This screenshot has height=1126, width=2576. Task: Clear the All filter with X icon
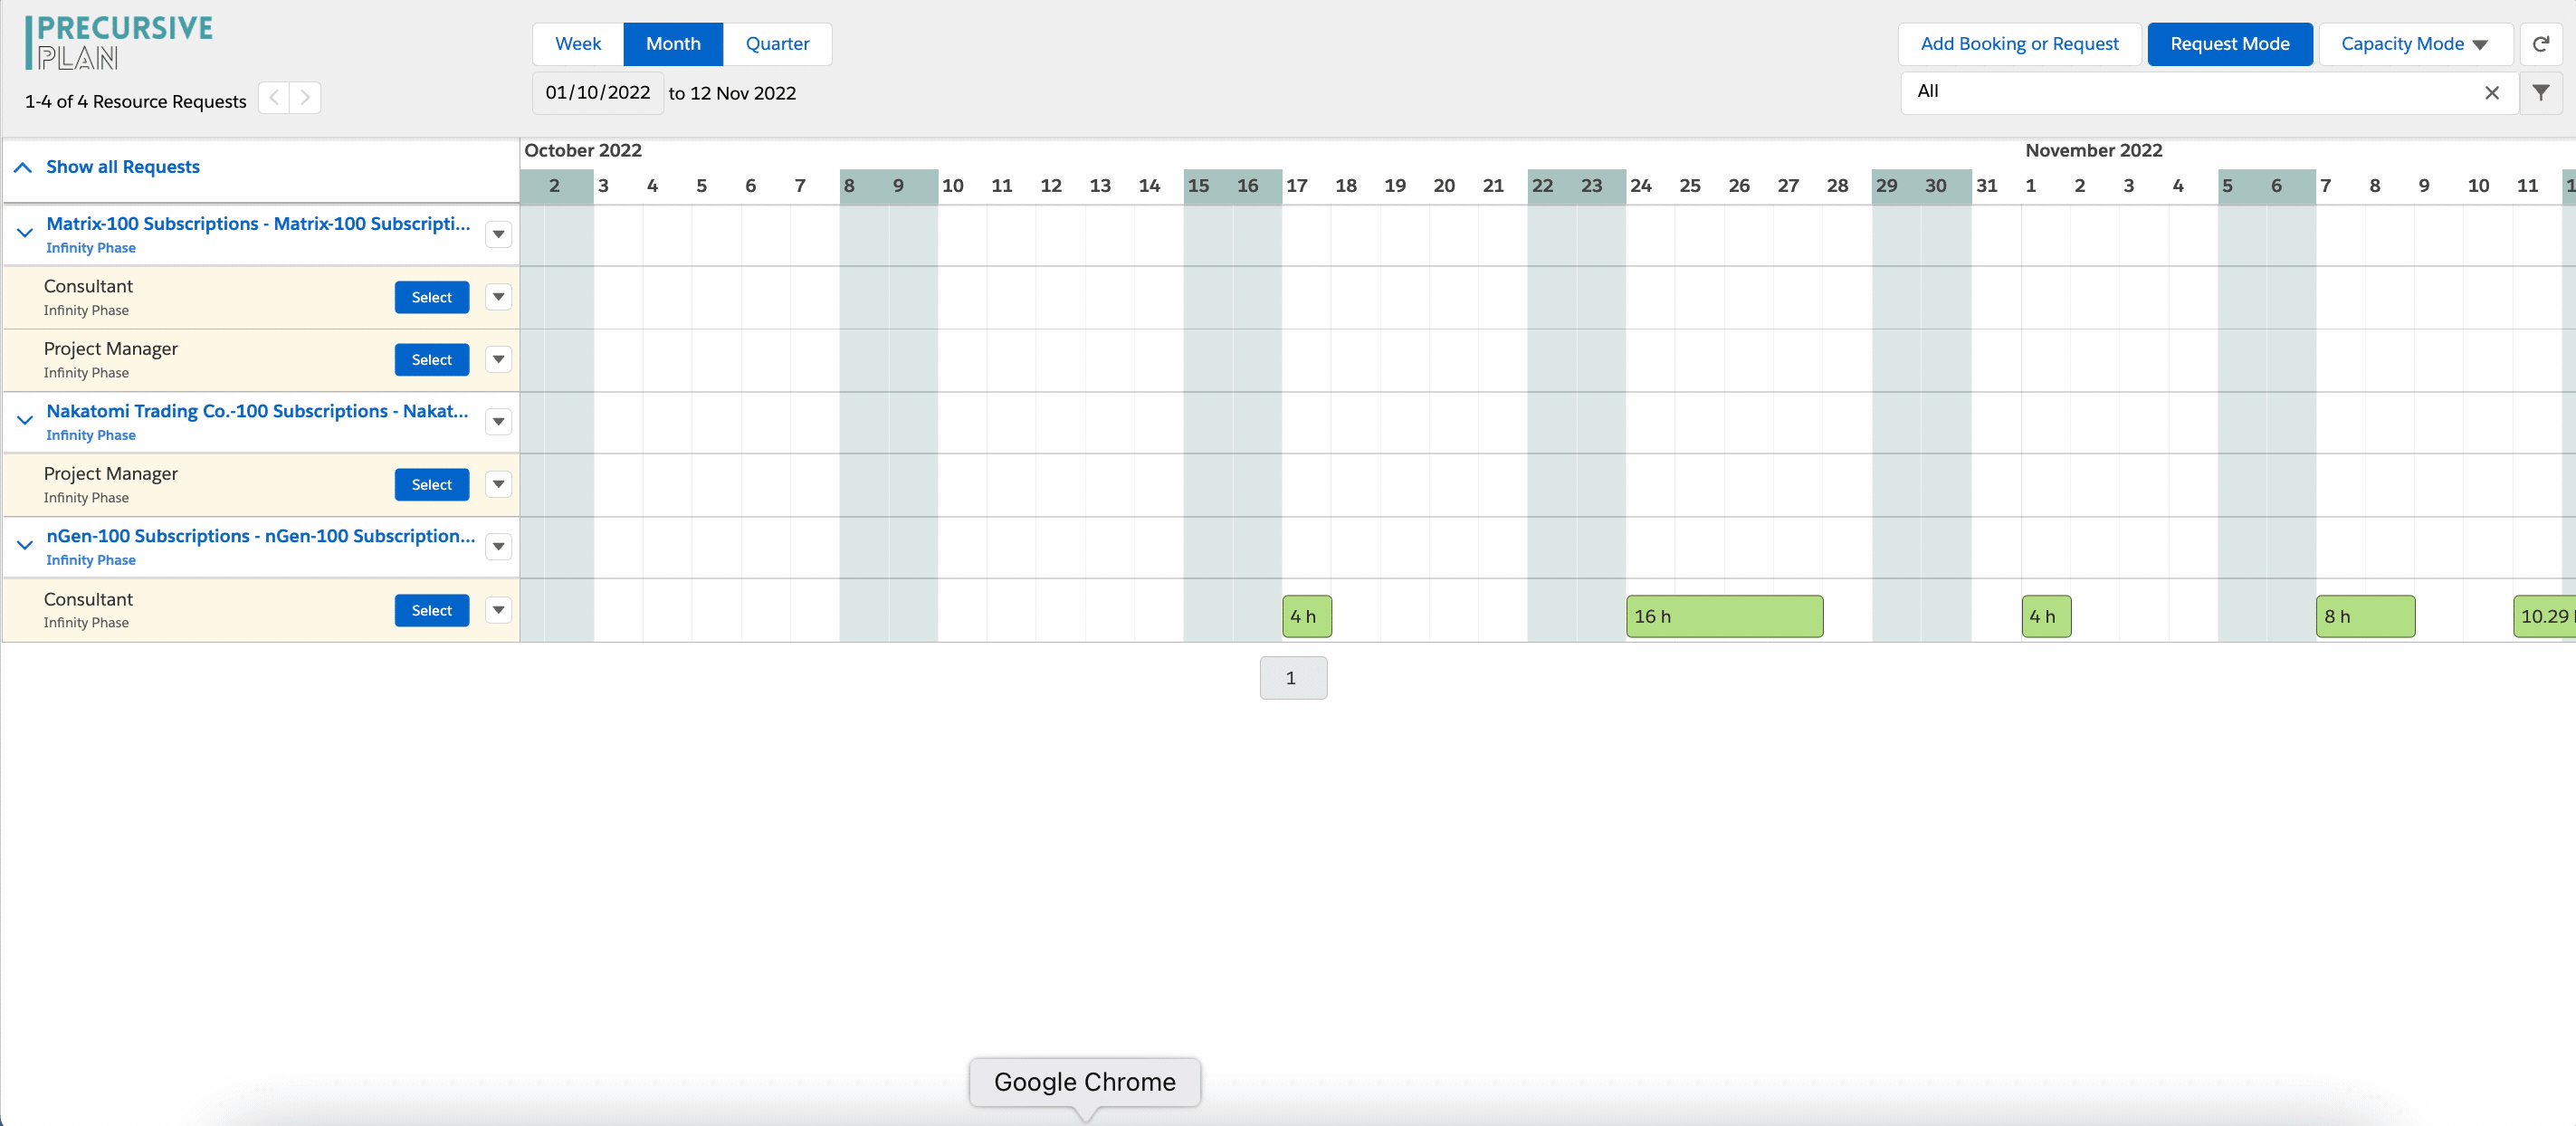point(2491,93)
